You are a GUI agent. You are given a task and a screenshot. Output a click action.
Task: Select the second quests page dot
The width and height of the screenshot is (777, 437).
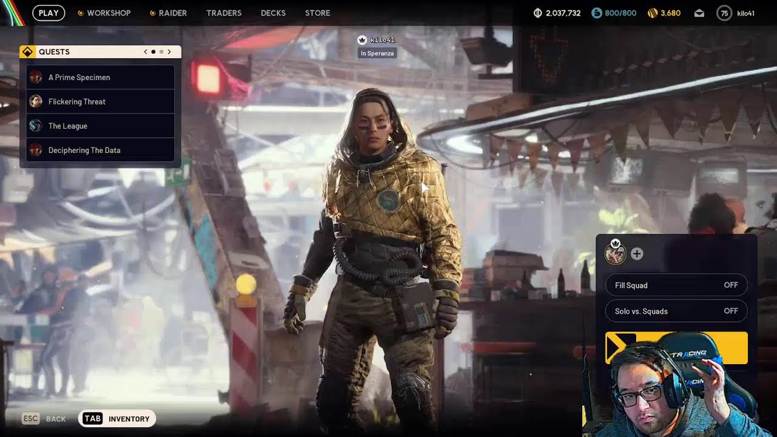(161, 52)
